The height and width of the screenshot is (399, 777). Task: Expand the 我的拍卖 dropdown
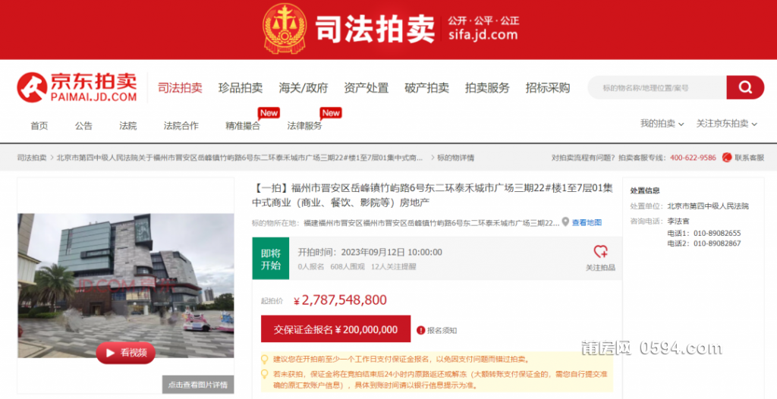(662, 124)
